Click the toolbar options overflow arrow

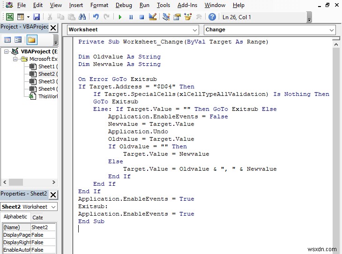(x=309, y=17)
